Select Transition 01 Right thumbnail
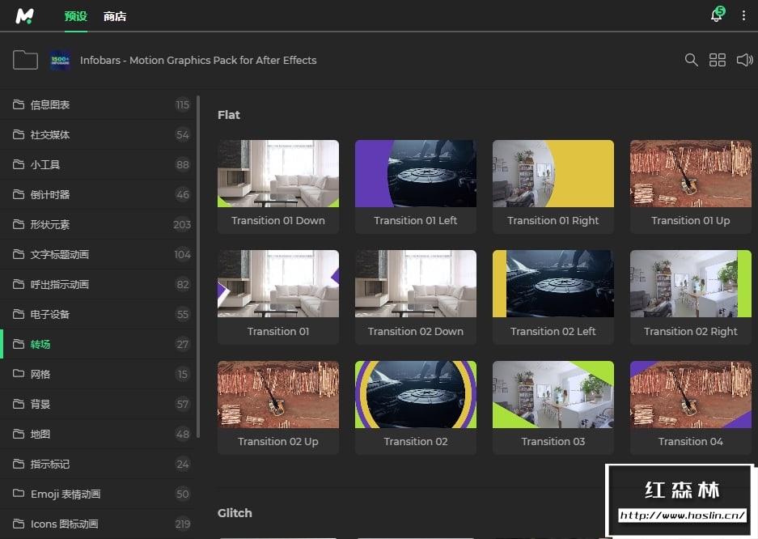Viewport: 758px width, 539px height. [553, 173]
